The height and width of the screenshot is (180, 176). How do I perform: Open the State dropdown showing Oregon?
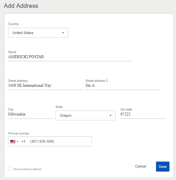coord(86,115)
